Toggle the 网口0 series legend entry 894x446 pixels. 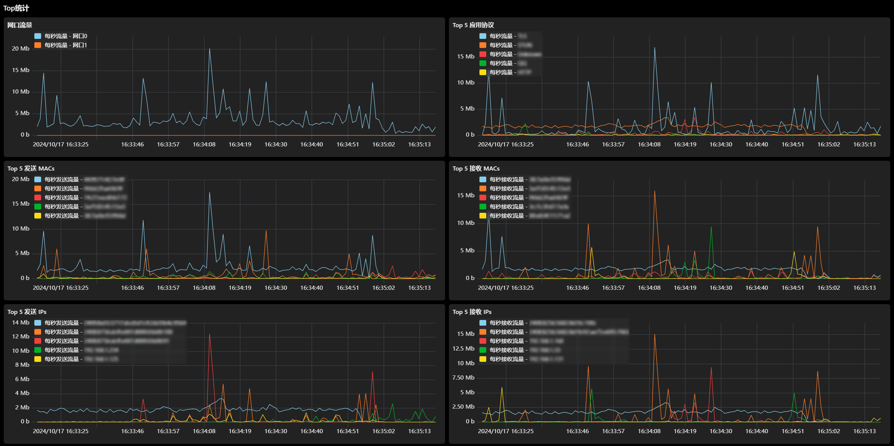(61, 36)
